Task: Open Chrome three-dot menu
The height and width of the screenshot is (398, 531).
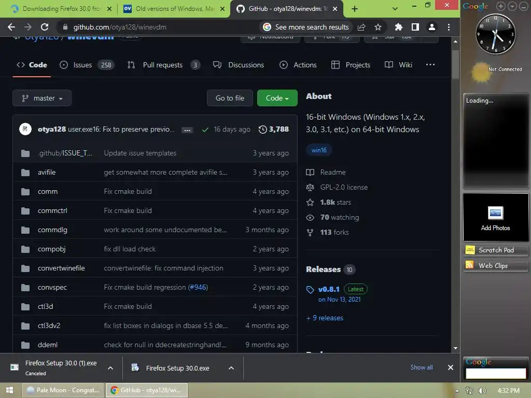Action: pyautogui.click(x=449, y=27)
